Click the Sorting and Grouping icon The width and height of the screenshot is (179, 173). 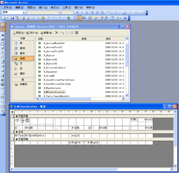pos(84,18)
